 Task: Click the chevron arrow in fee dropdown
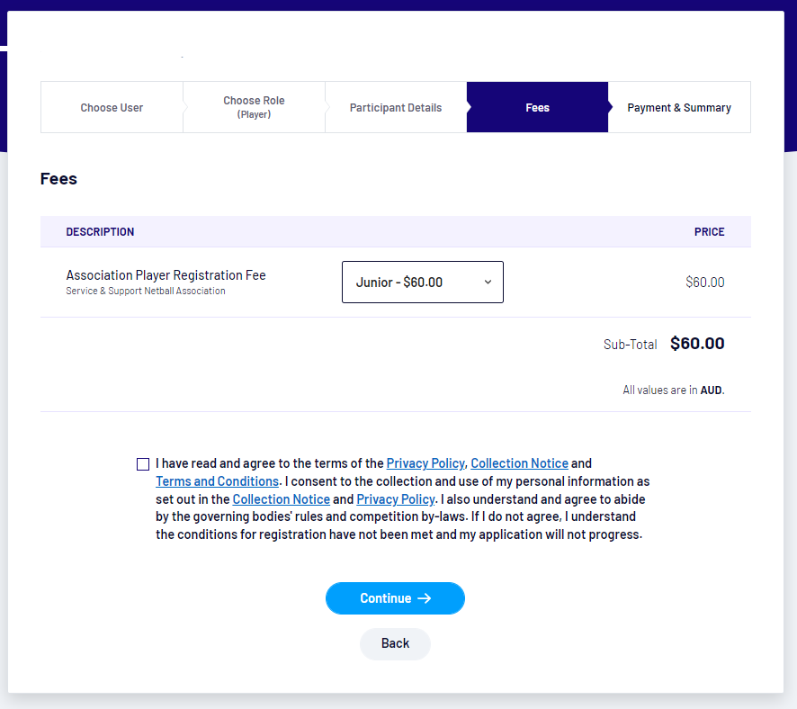(488, 283)
